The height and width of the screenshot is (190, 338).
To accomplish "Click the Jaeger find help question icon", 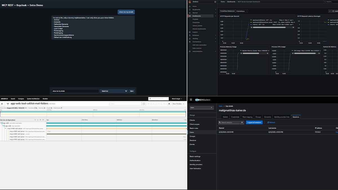I will [144, 104].
